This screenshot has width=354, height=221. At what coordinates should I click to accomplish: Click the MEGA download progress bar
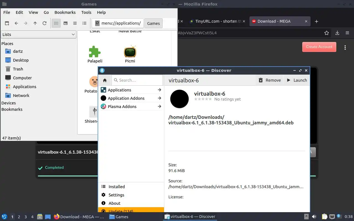click(177, 176)
